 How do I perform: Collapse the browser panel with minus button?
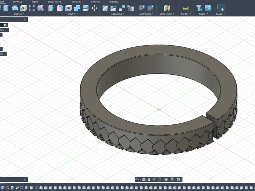tap(25, 20)
